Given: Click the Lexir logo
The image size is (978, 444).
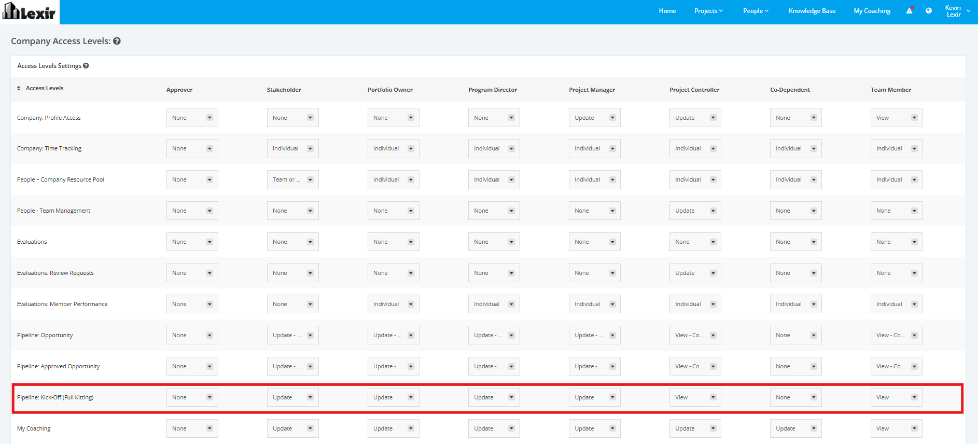Looking at the screenshot, I should (30, 11).
